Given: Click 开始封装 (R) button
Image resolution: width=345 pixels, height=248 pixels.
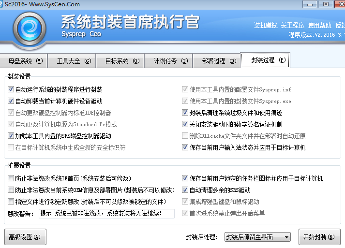Looking at the screenshot, I should click(319, 237).
